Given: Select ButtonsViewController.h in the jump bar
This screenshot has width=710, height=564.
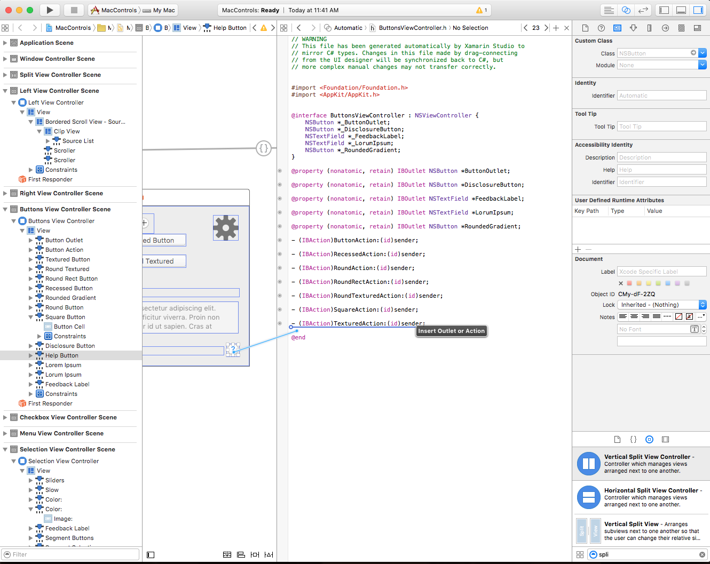Looking at the screenshot, I should coord(412,28).
